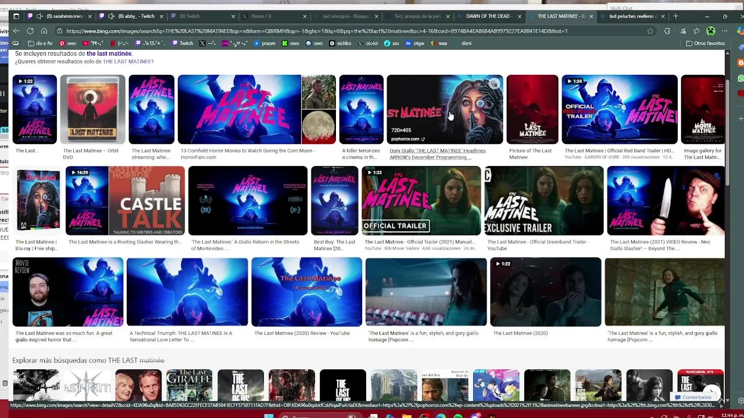The height and width of the screenshot is (418, 744).
Task: Open the 'eichbo' bookmark
Action: click(340, 43)
